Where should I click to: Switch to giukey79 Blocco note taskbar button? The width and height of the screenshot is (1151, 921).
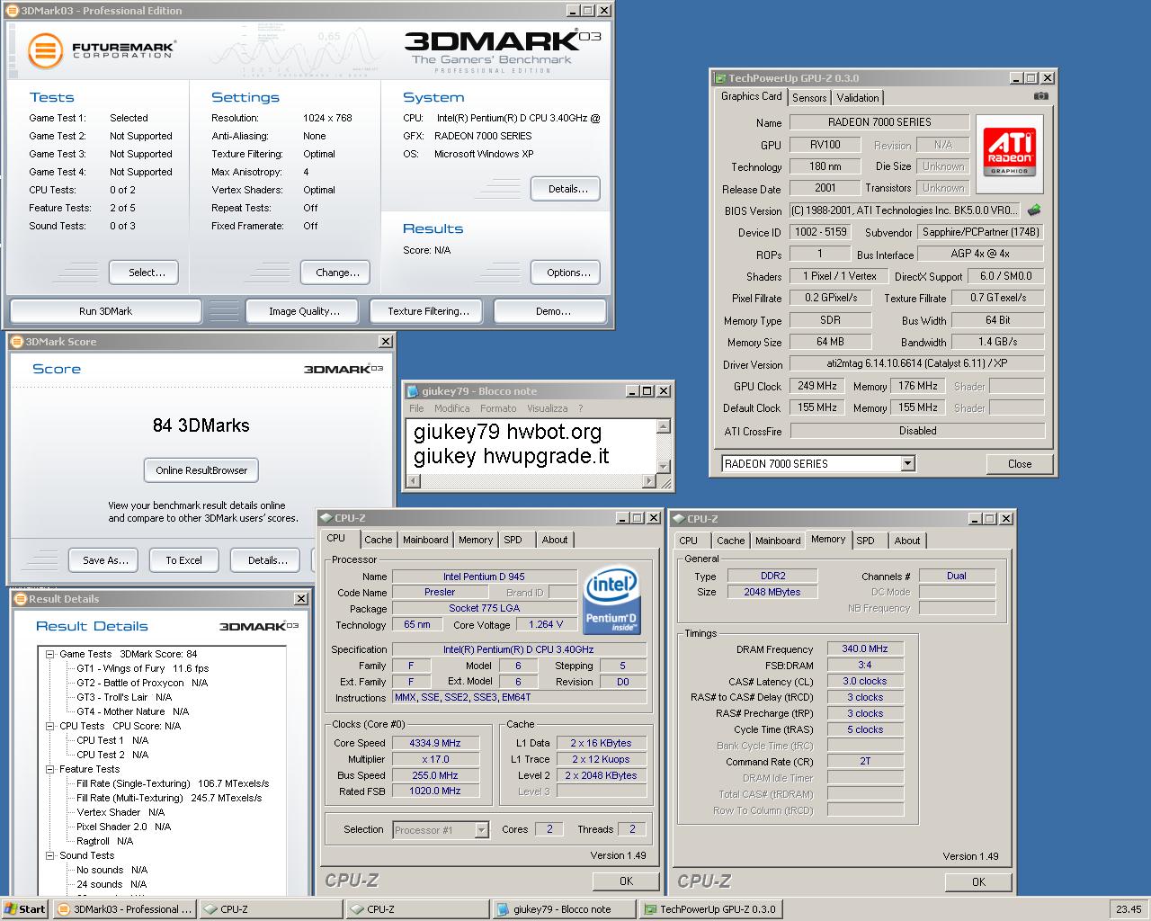pos(564,909)
